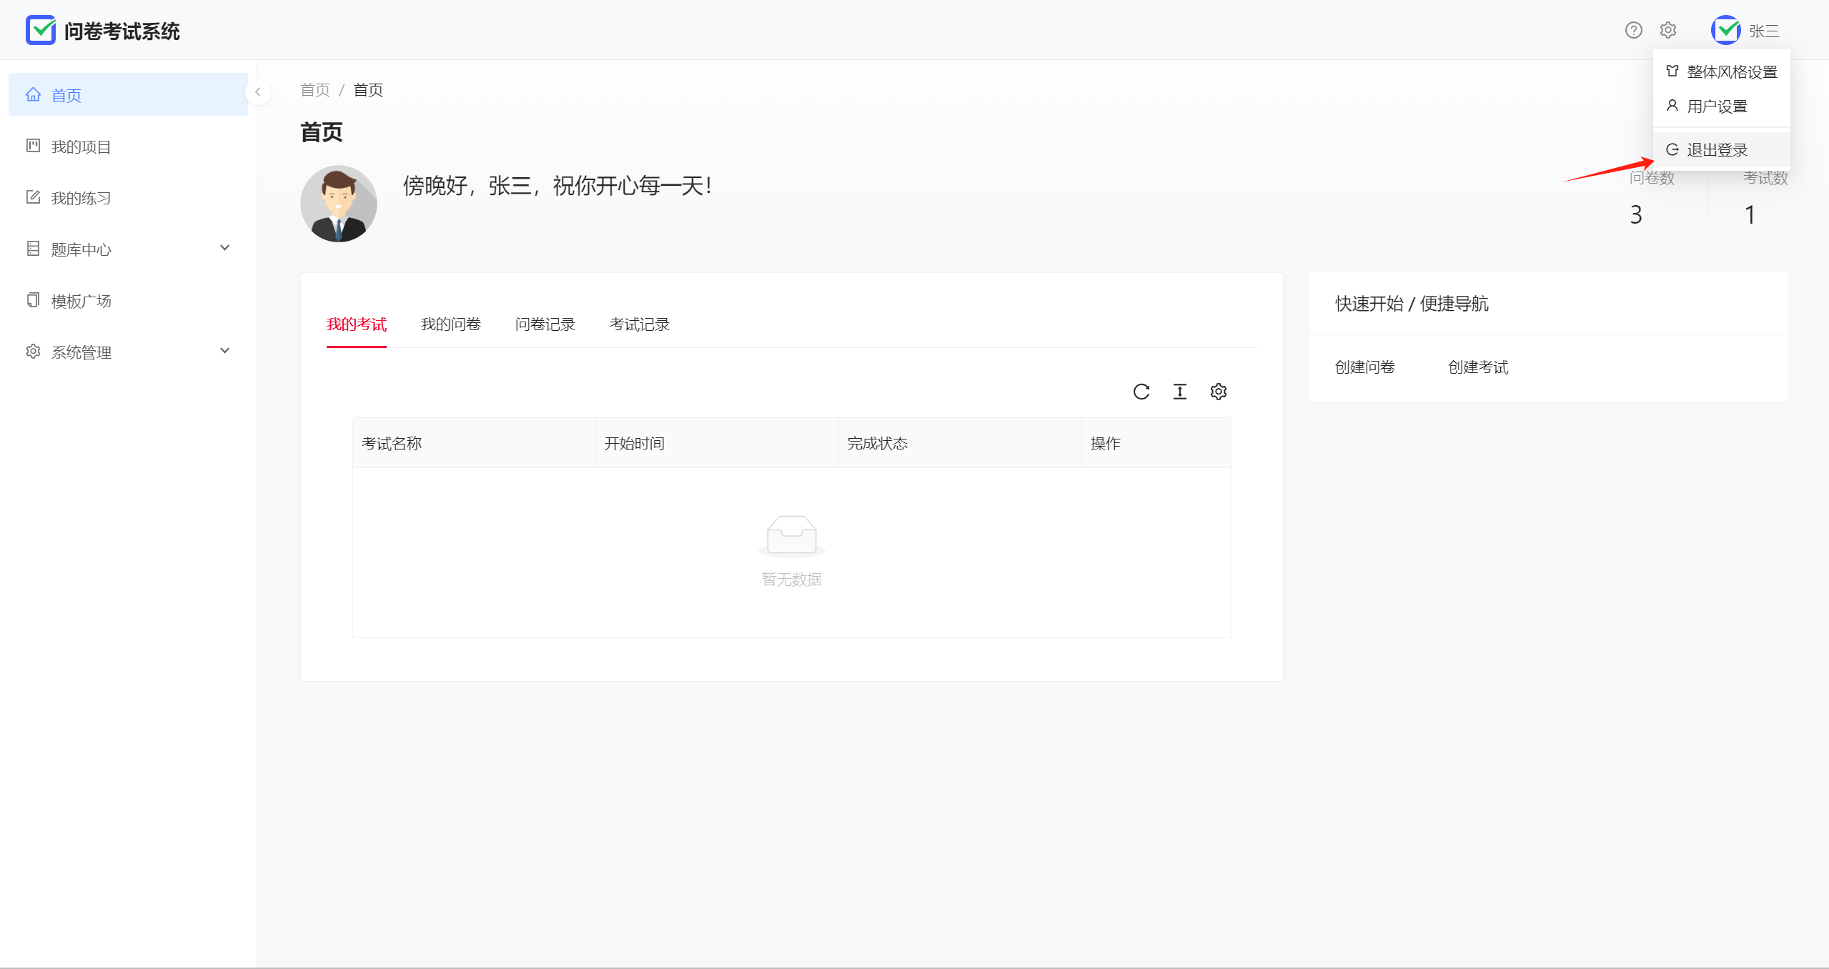Viewport: 1829px width, 969px height.
Task: Select 整体风格设置 from the user menu
Action: click(1722, 71)
